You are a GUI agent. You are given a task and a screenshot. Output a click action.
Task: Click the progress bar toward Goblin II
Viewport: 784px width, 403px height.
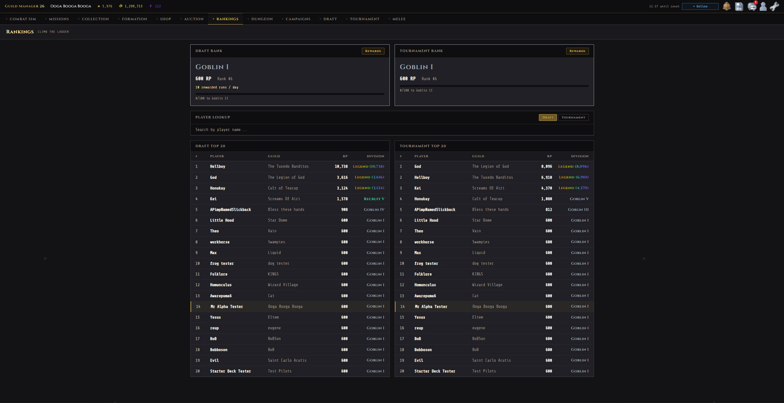tap(290, 93)
